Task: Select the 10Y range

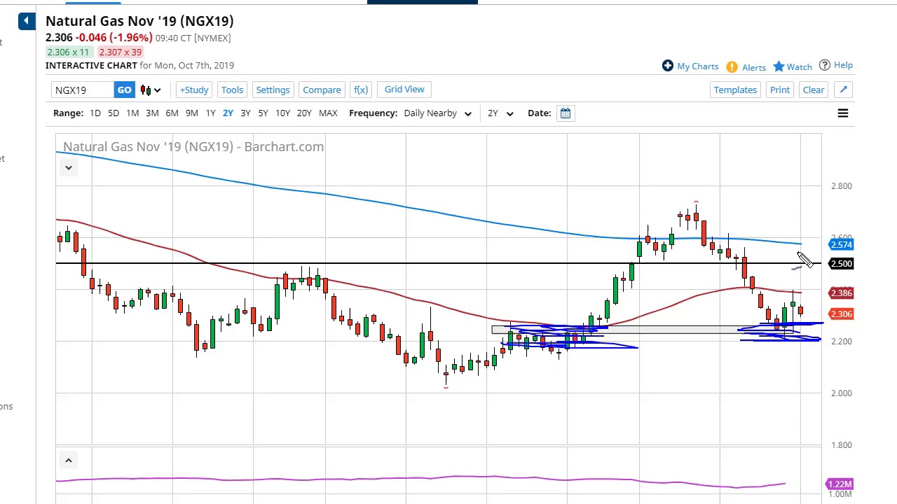Action: click(x=282, y=113)
